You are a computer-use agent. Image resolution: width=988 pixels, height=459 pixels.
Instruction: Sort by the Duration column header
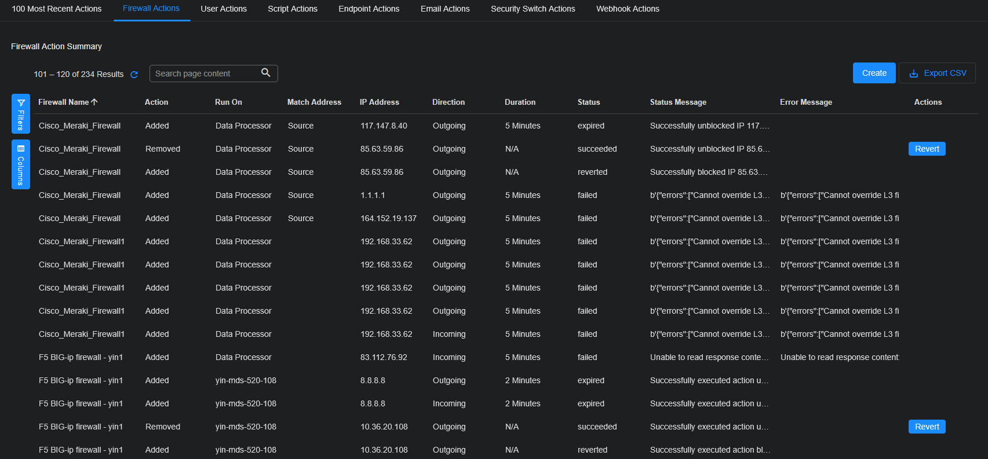[520, 102]
